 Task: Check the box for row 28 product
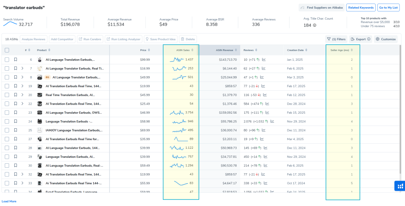click(7, 148)
